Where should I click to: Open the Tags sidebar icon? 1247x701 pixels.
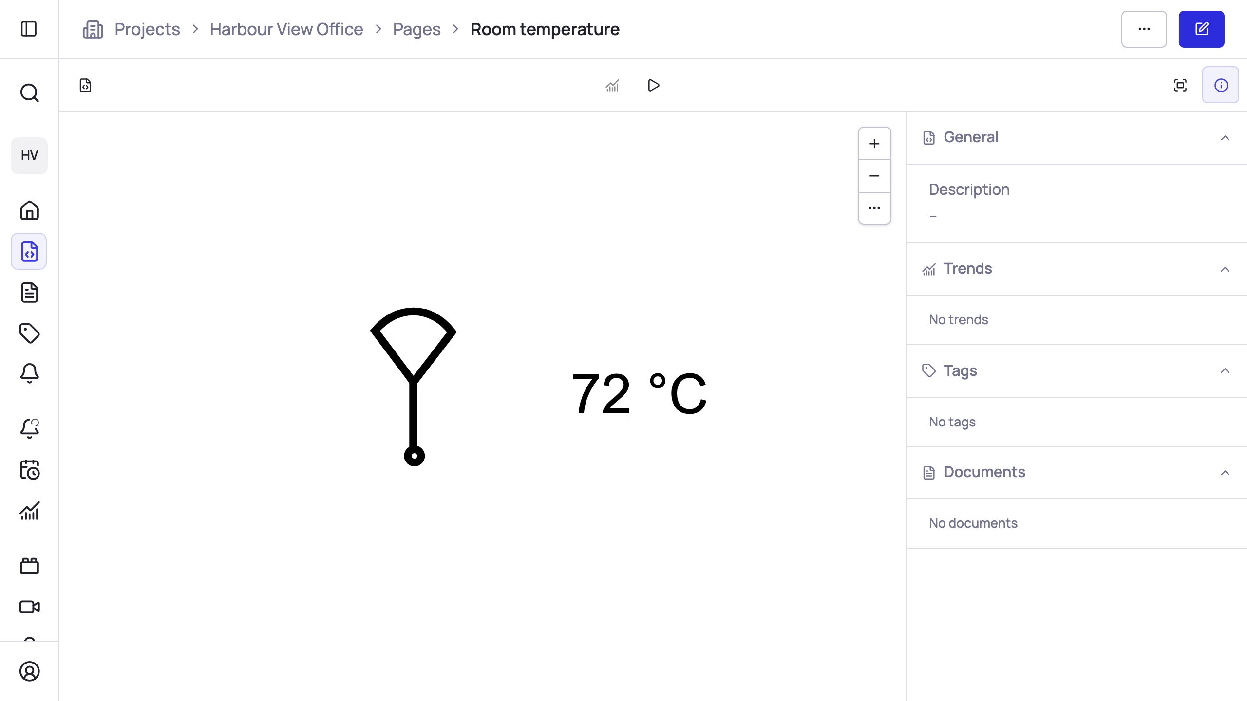[x=29, y=333]
